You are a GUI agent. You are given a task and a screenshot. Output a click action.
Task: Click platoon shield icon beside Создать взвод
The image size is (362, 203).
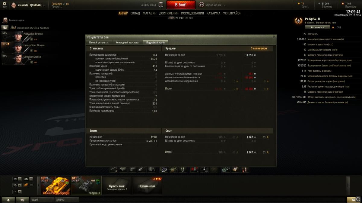pos(161,5)
